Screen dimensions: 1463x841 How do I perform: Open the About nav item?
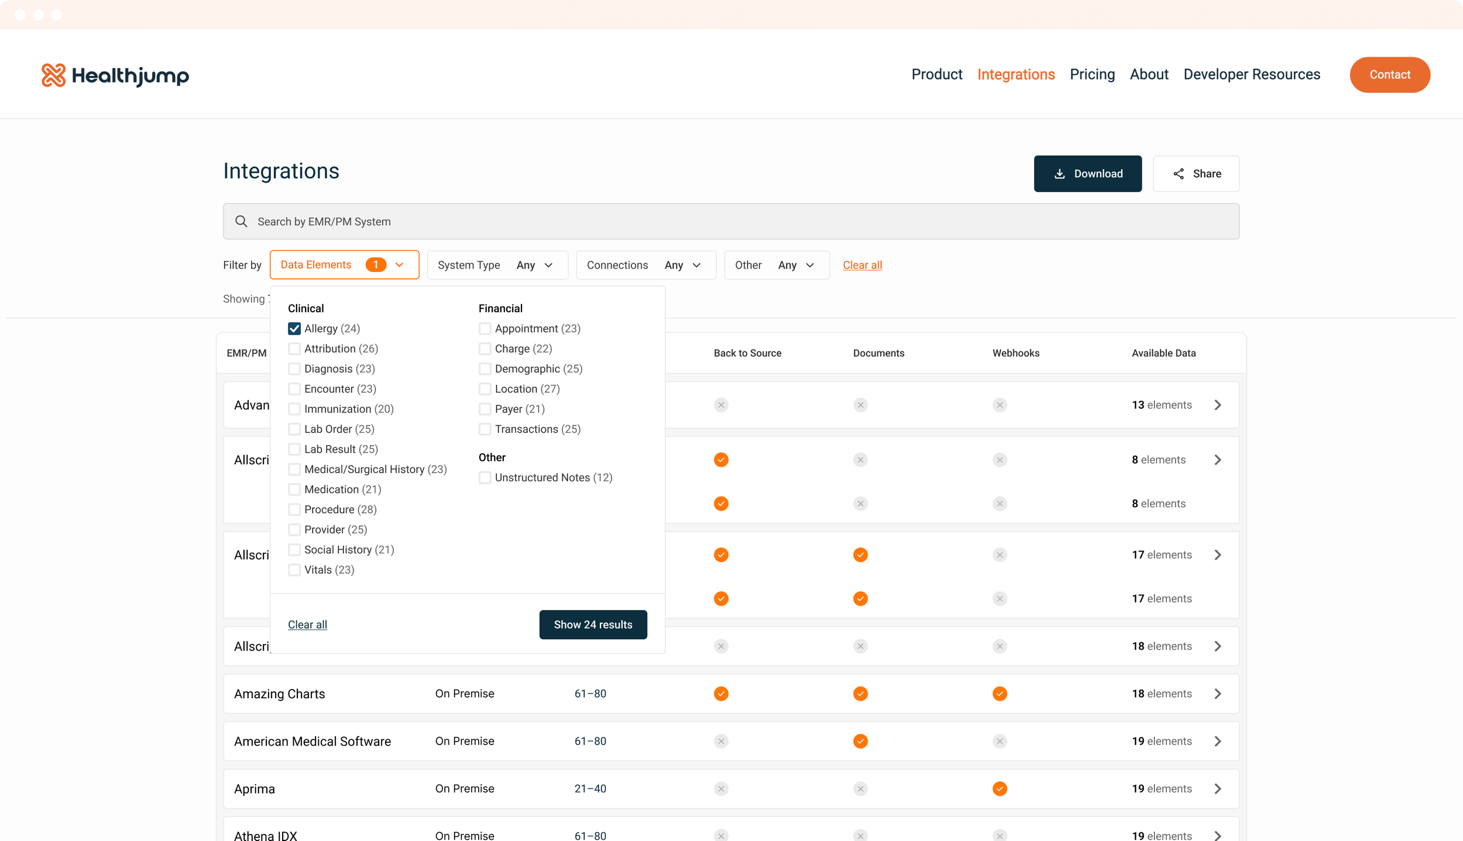[1149, 74]
